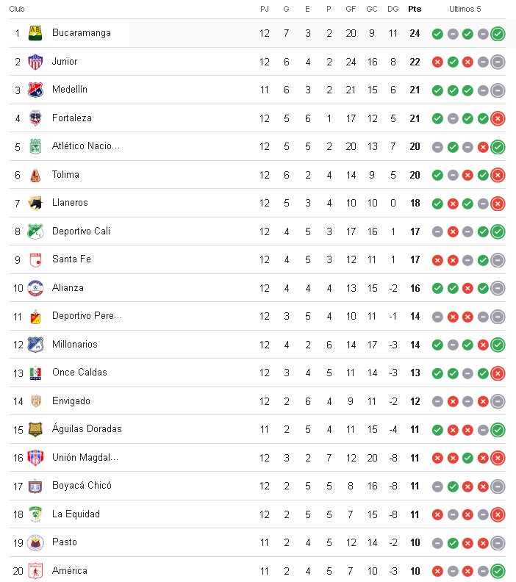Click the Pasto club crest icon

(x=35, y=542)
